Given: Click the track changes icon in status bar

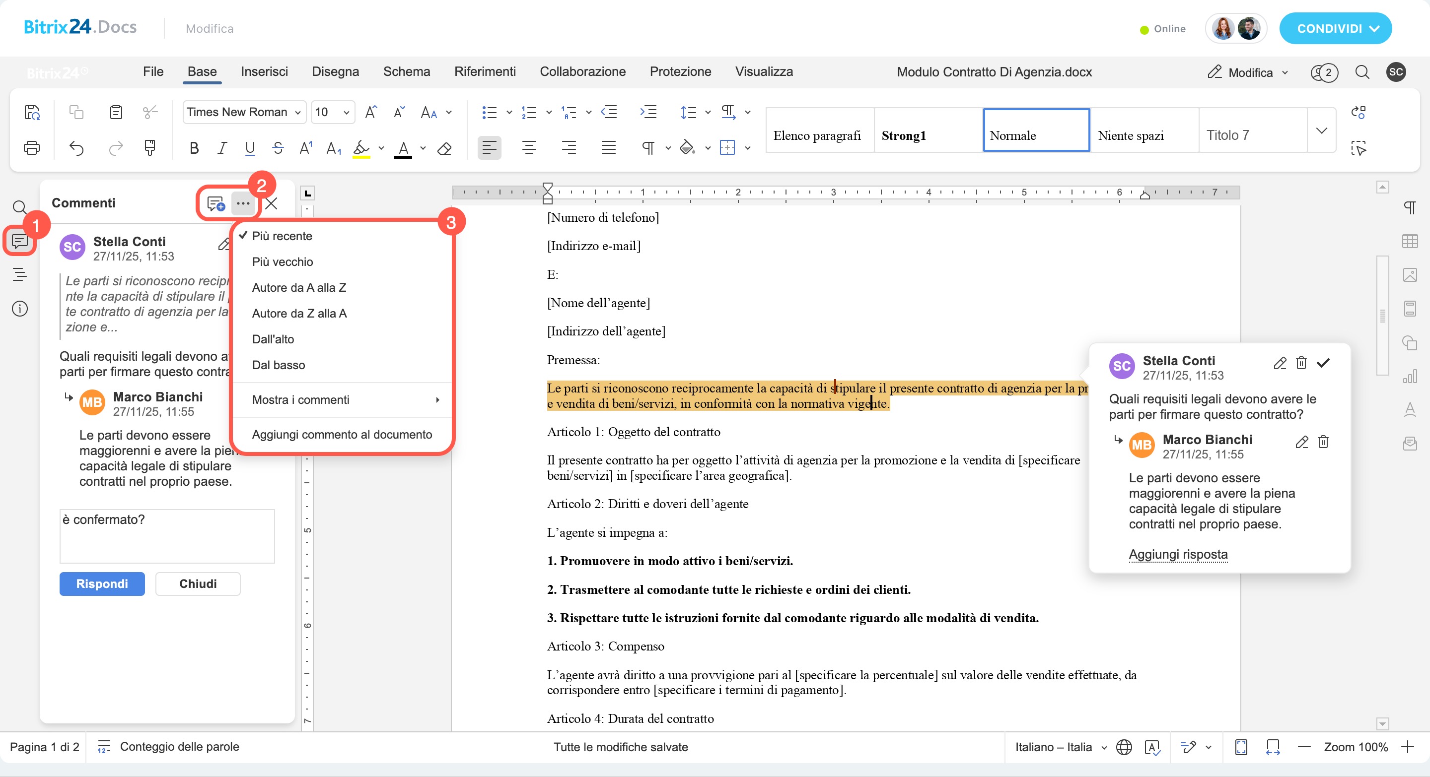Looking at the screenshot, I should [x=1188, y=747].
